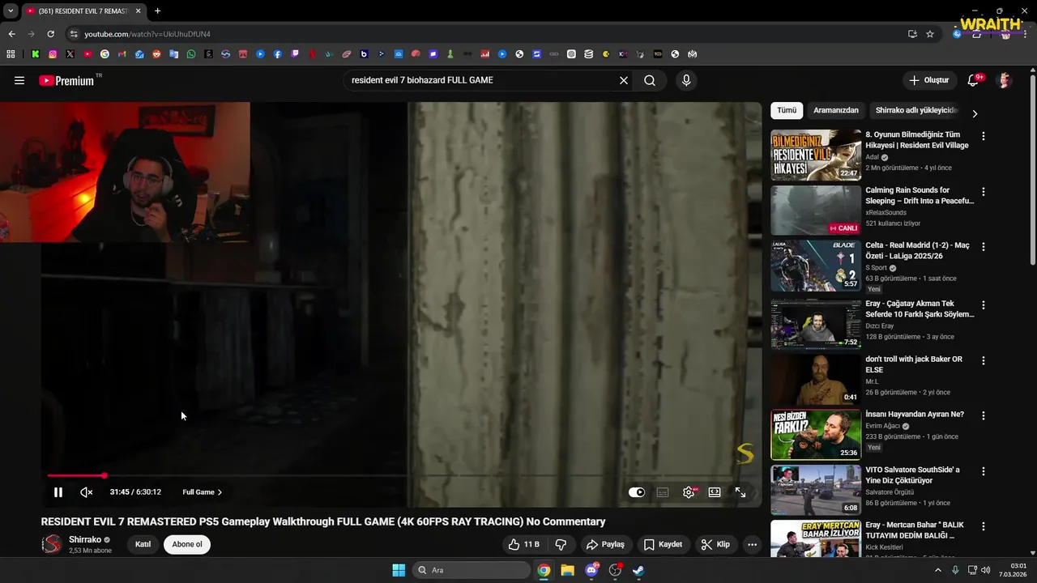Open the Instagram bookmark
The image size is (1037, 583).
point(53,54)
